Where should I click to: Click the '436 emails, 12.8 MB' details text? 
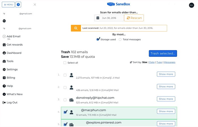point(97,90)
